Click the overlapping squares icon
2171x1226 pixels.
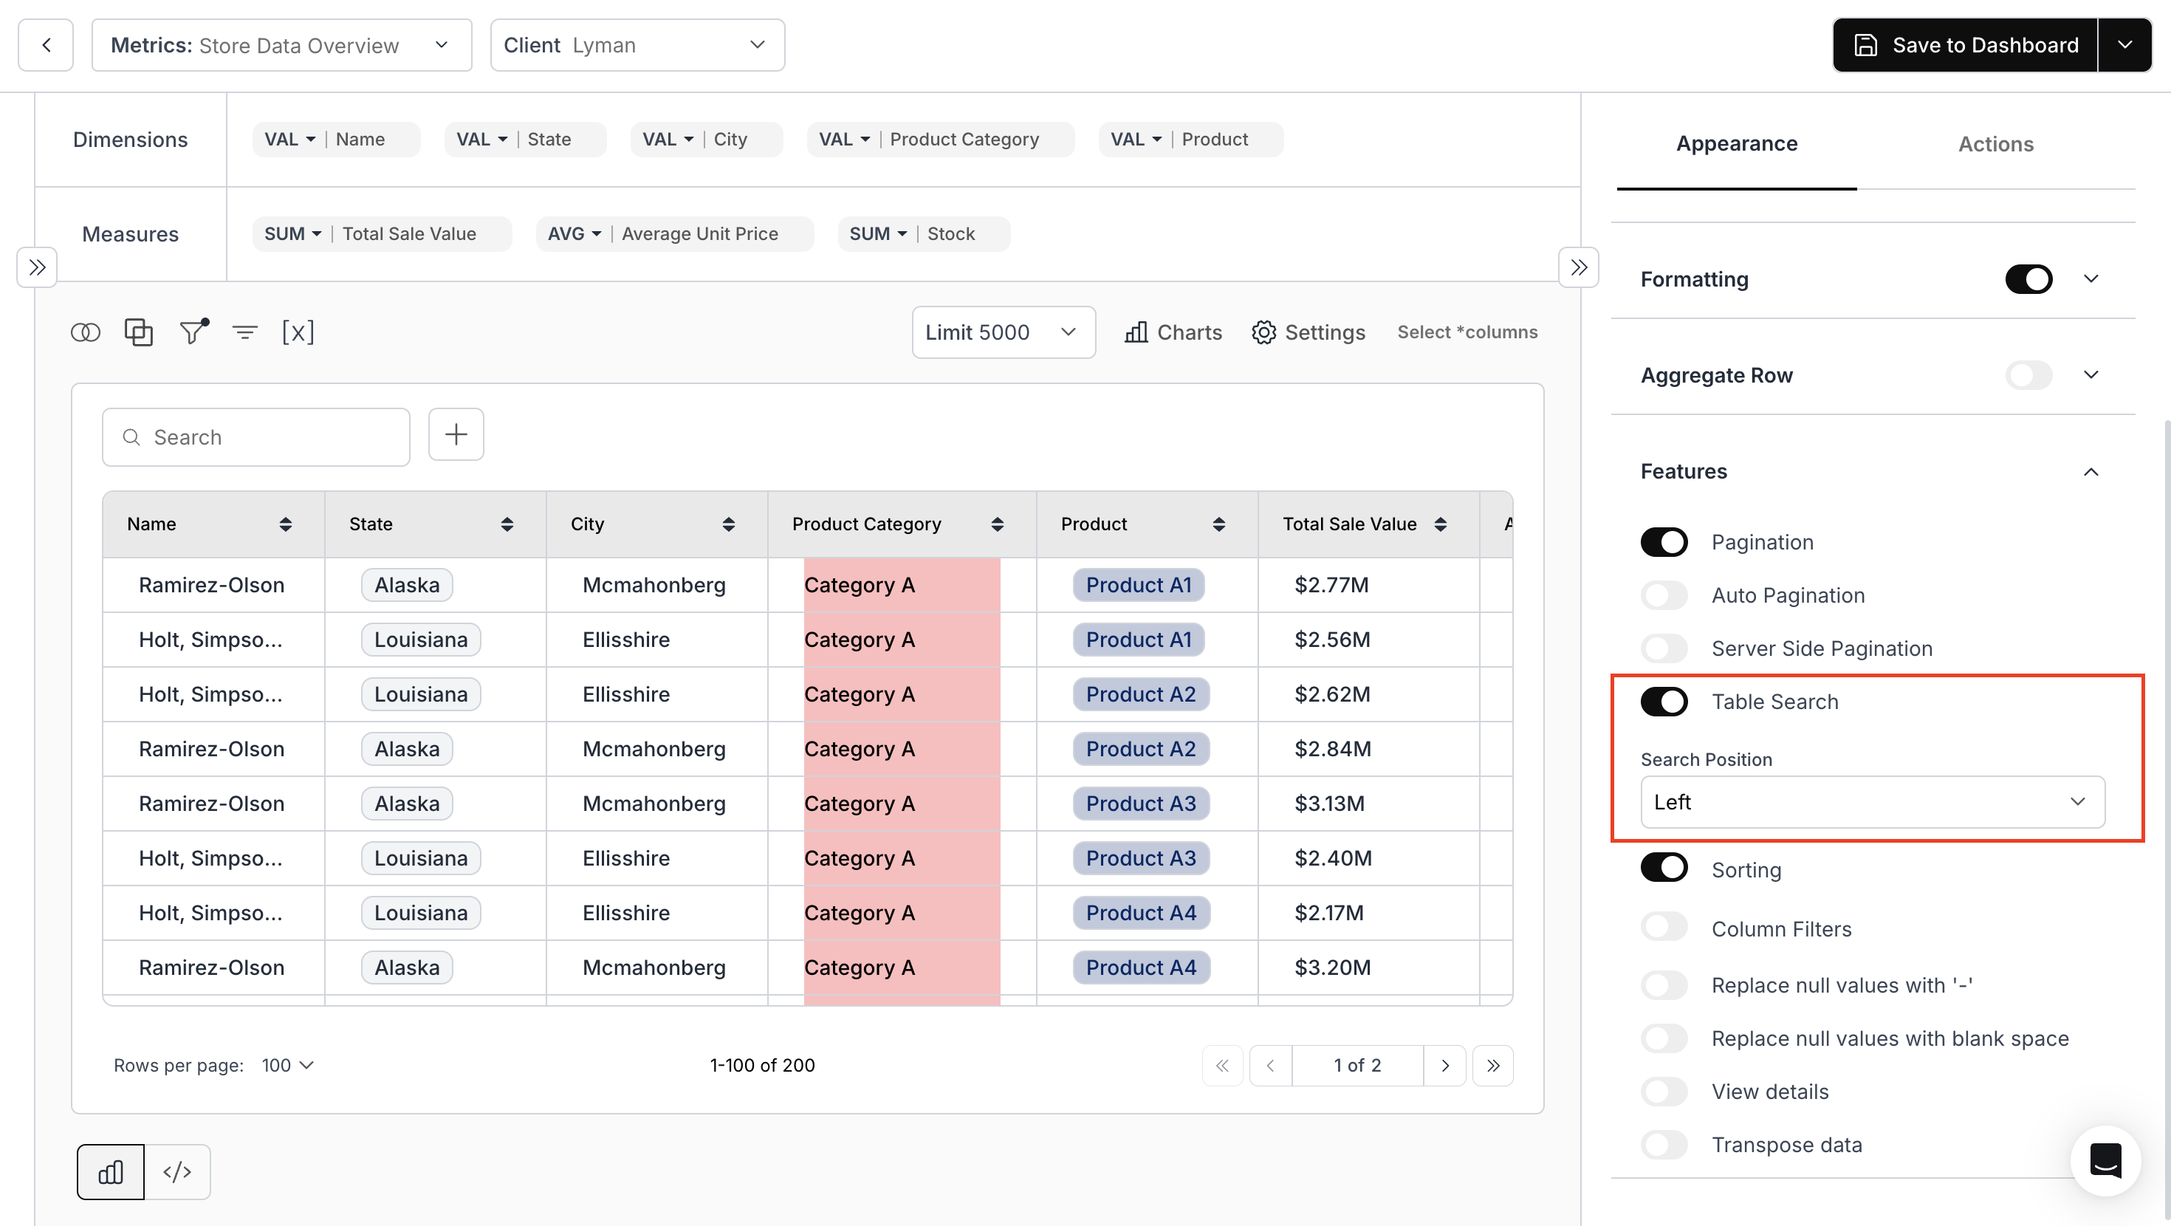pyautogui.click(x=138, y=332)
